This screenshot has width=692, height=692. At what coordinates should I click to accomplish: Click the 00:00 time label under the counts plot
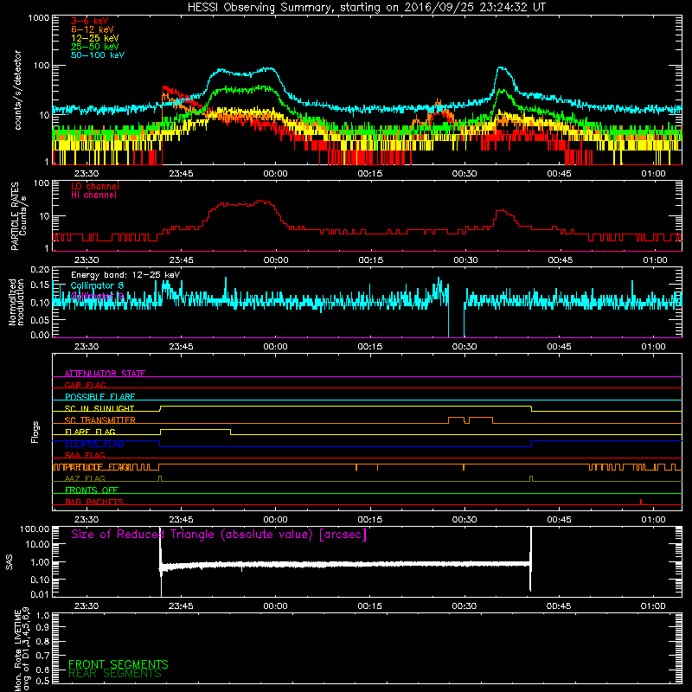pyautogui.click(x=275, y=174)
